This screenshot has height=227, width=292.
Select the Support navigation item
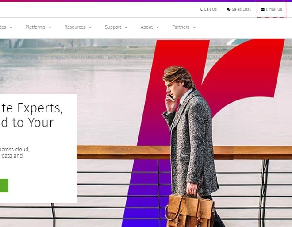coord(113,27)
